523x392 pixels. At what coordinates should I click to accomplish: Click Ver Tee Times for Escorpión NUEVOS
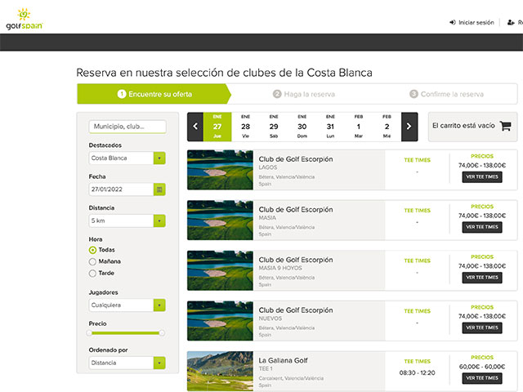coord(482,328)
